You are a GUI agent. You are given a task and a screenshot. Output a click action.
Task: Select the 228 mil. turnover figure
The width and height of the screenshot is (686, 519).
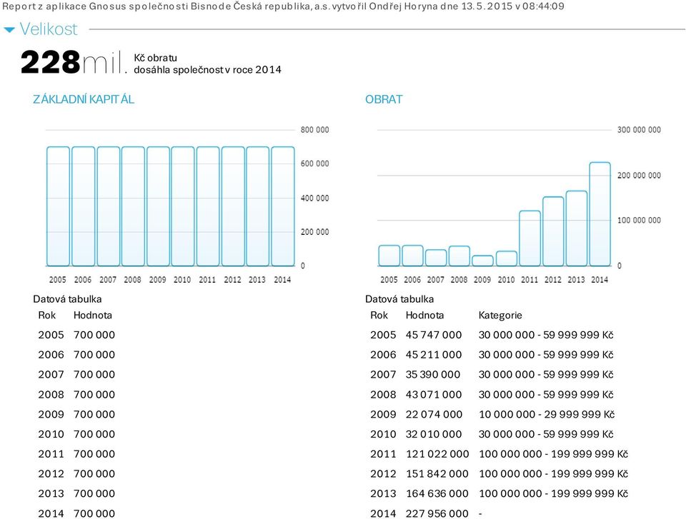coord(74,63)
